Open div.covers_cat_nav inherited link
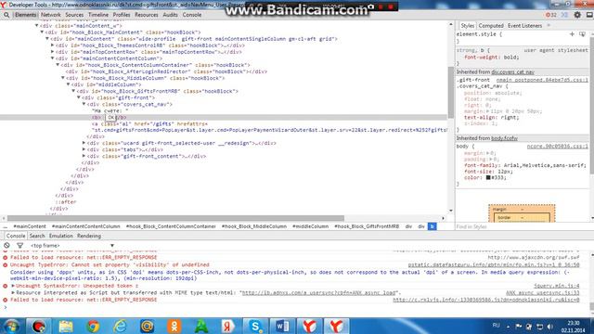This screenshot has height=334, width=594. click(512, 72)
